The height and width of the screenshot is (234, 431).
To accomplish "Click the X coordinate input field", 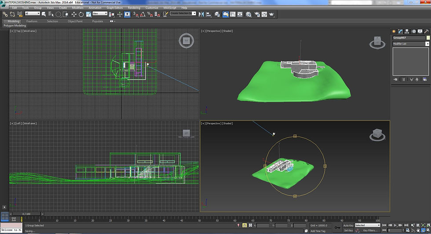I will coord(263,225).
